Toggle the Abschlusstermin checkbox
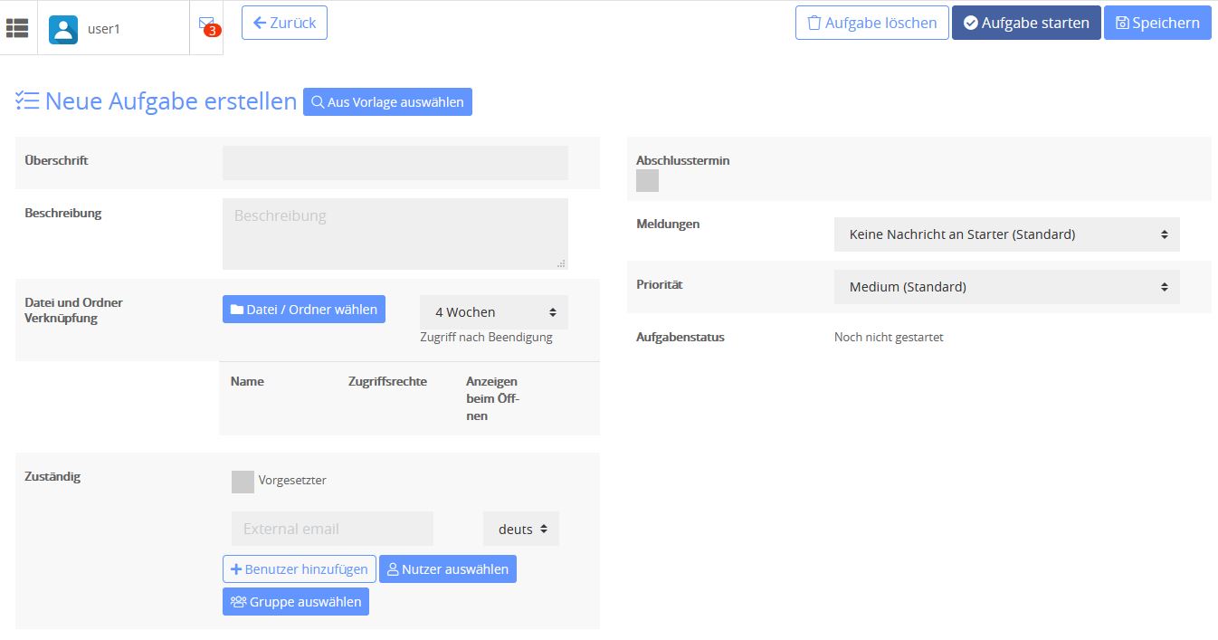The image size is (1218, 640). 647,181
